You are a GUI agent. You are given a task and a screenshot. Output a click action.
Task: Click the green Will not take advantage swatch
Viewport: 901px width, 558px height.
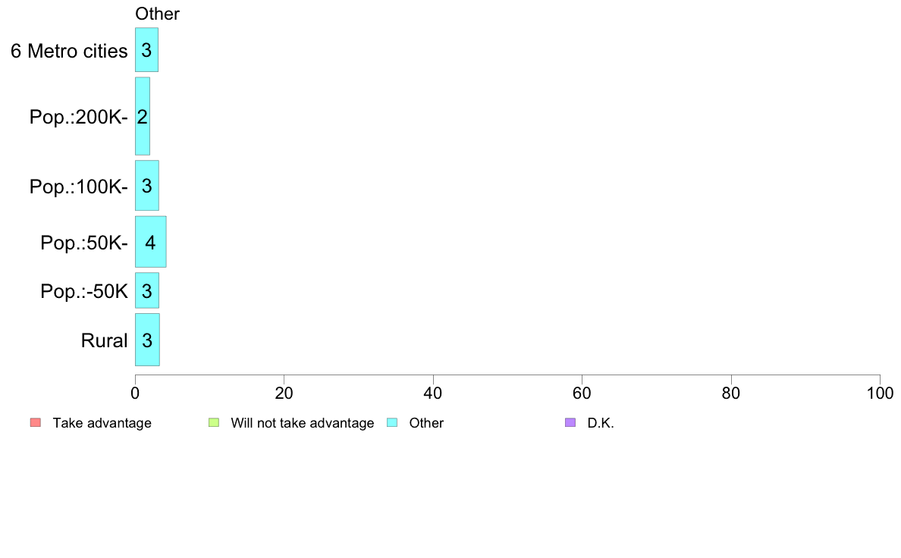pyautogui.click(x=214, y=422)
